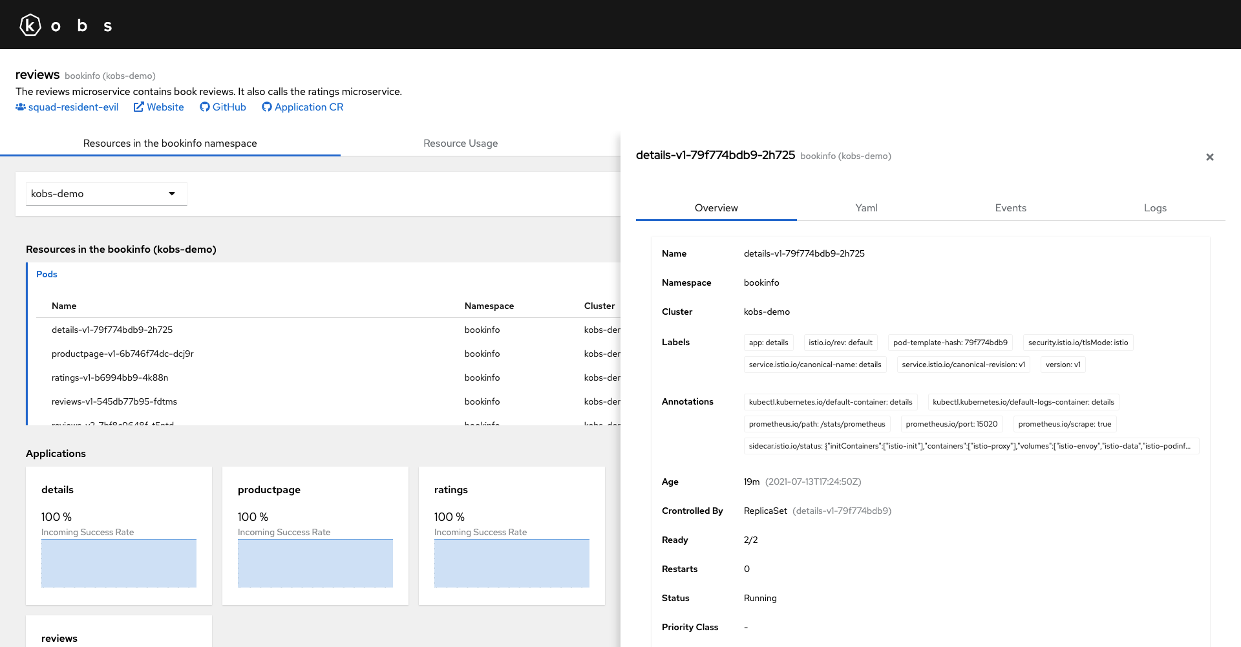
Task: Click the Status value Running
Action: (760, 599)
